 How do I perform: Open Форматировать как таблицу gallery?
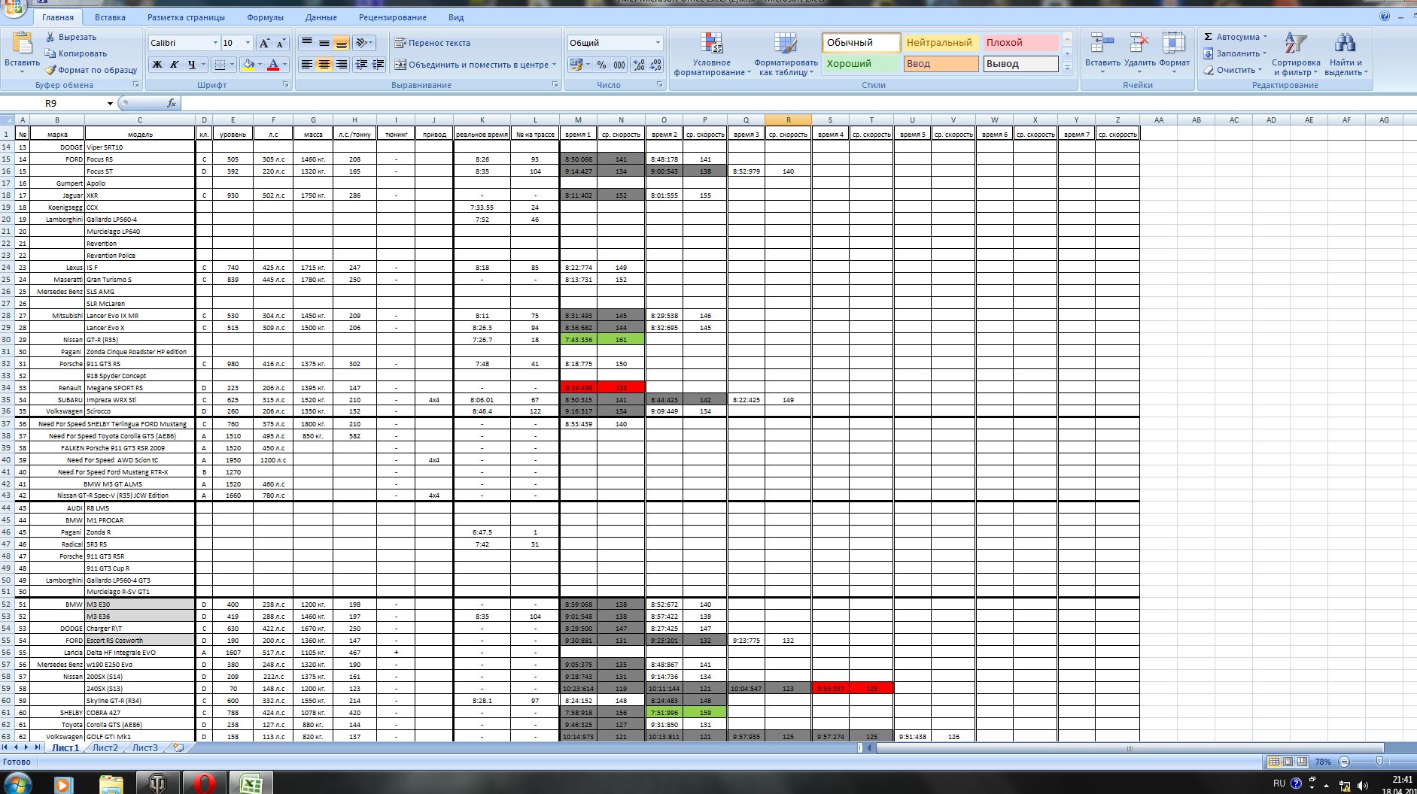click(x=786, y=54)
